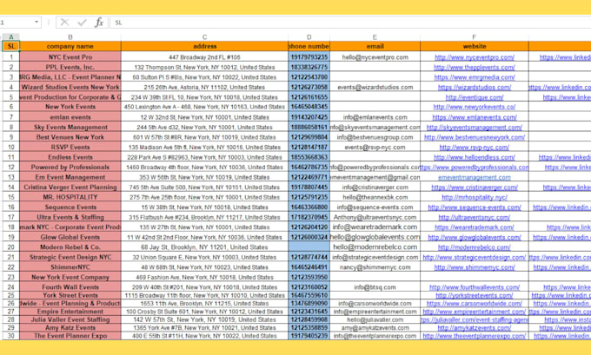Click into the formula bar showing SL
Screen dimensions: 591x355
pos(350,23)
